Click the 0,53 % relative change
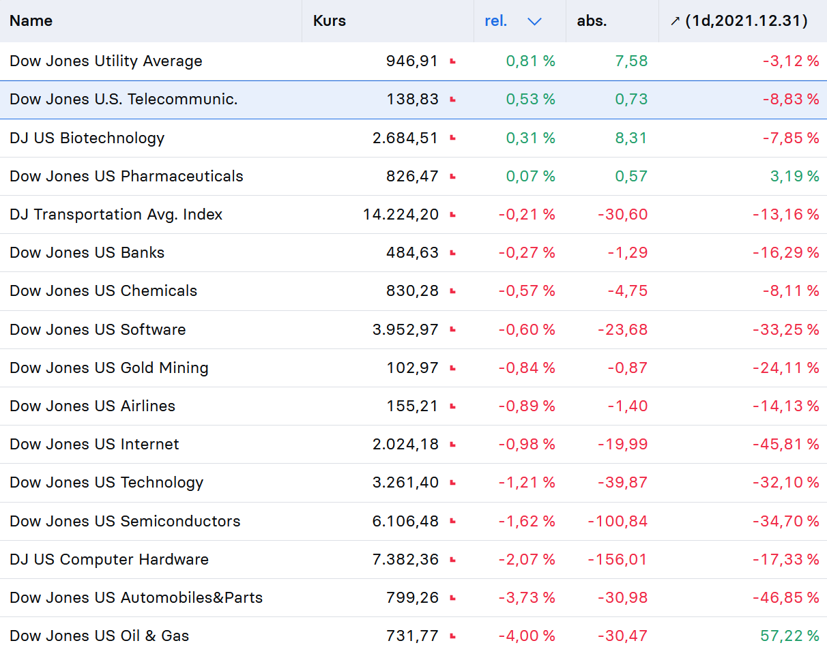The height and width of the screenshot is (656, 827). point(531,100)
